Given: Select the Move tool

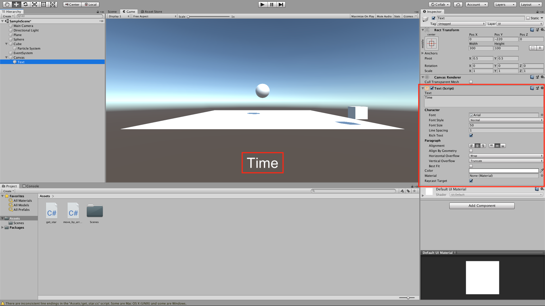Looking at the screenshot, I should 16,4.
